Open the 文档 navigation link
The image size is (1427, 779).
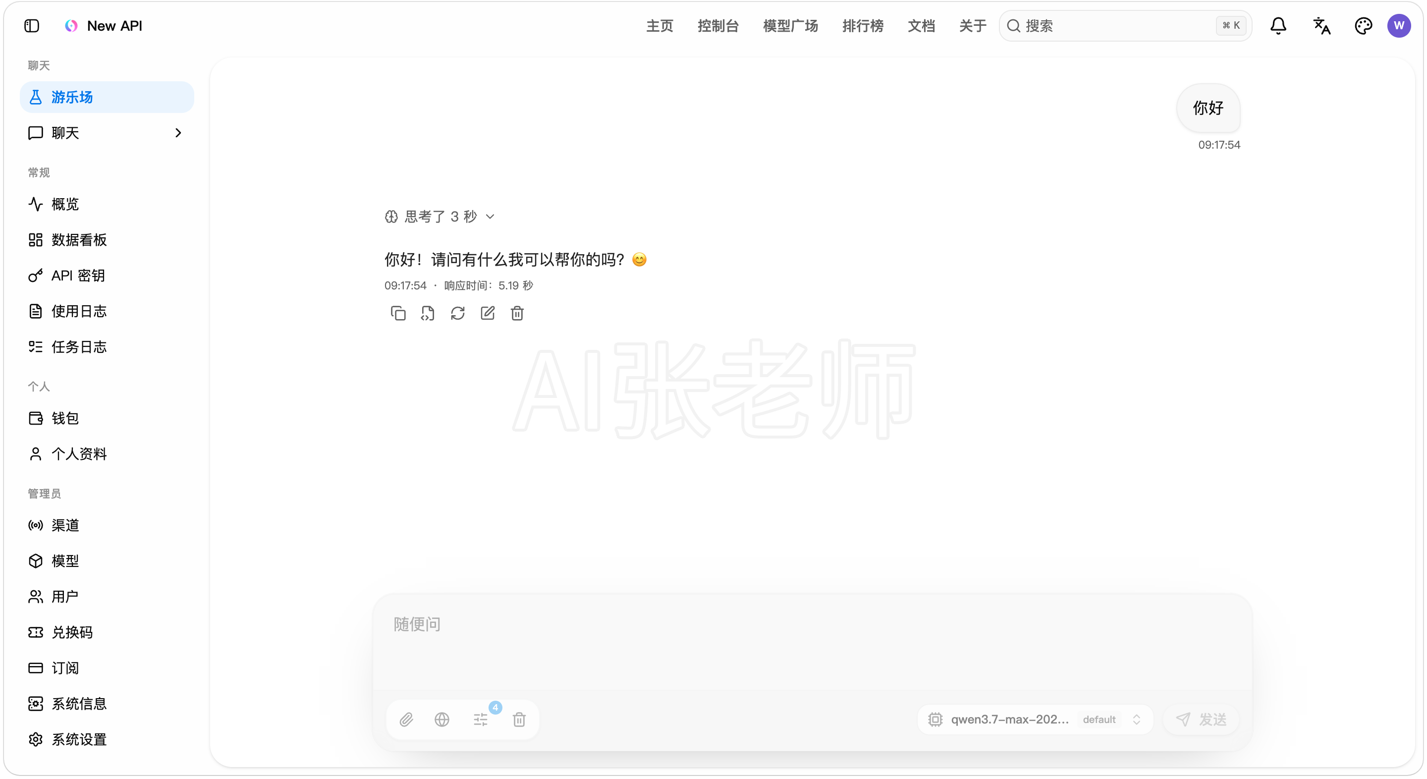tap(921, 25)
